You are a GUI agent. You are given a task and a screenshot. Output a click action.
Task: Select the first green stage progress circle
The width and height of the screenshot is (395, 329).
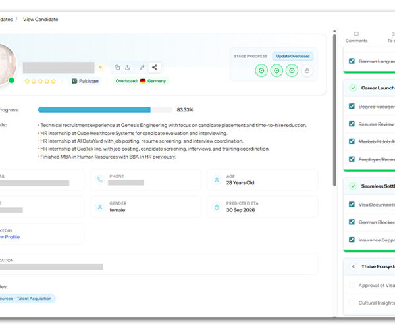[x=261, y=70]
